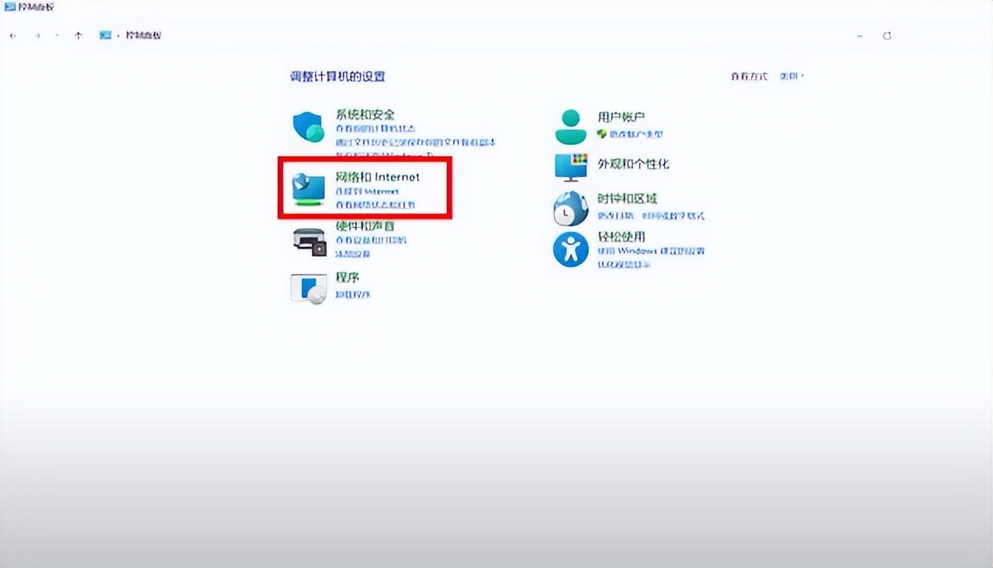Click the 用户帐户 user icon
Screen dimensions: 993x568
[570, 125]
